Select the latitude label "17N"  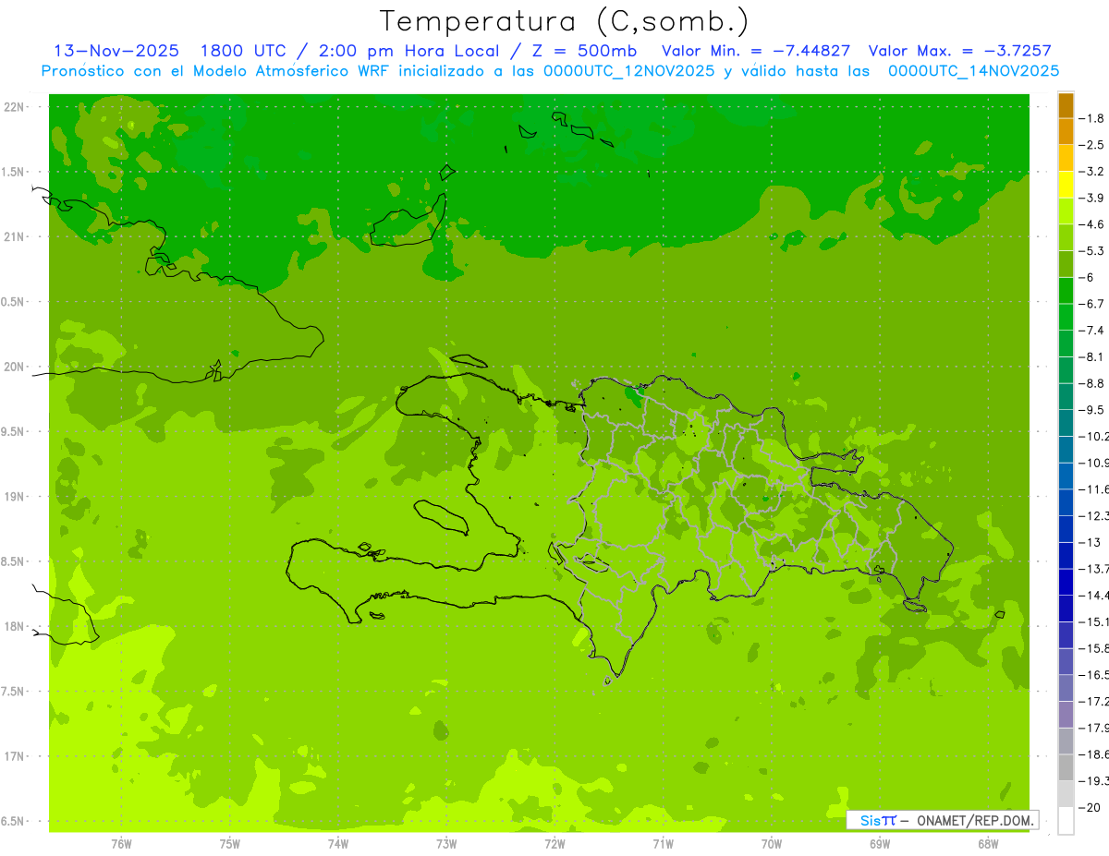point(15,756)
